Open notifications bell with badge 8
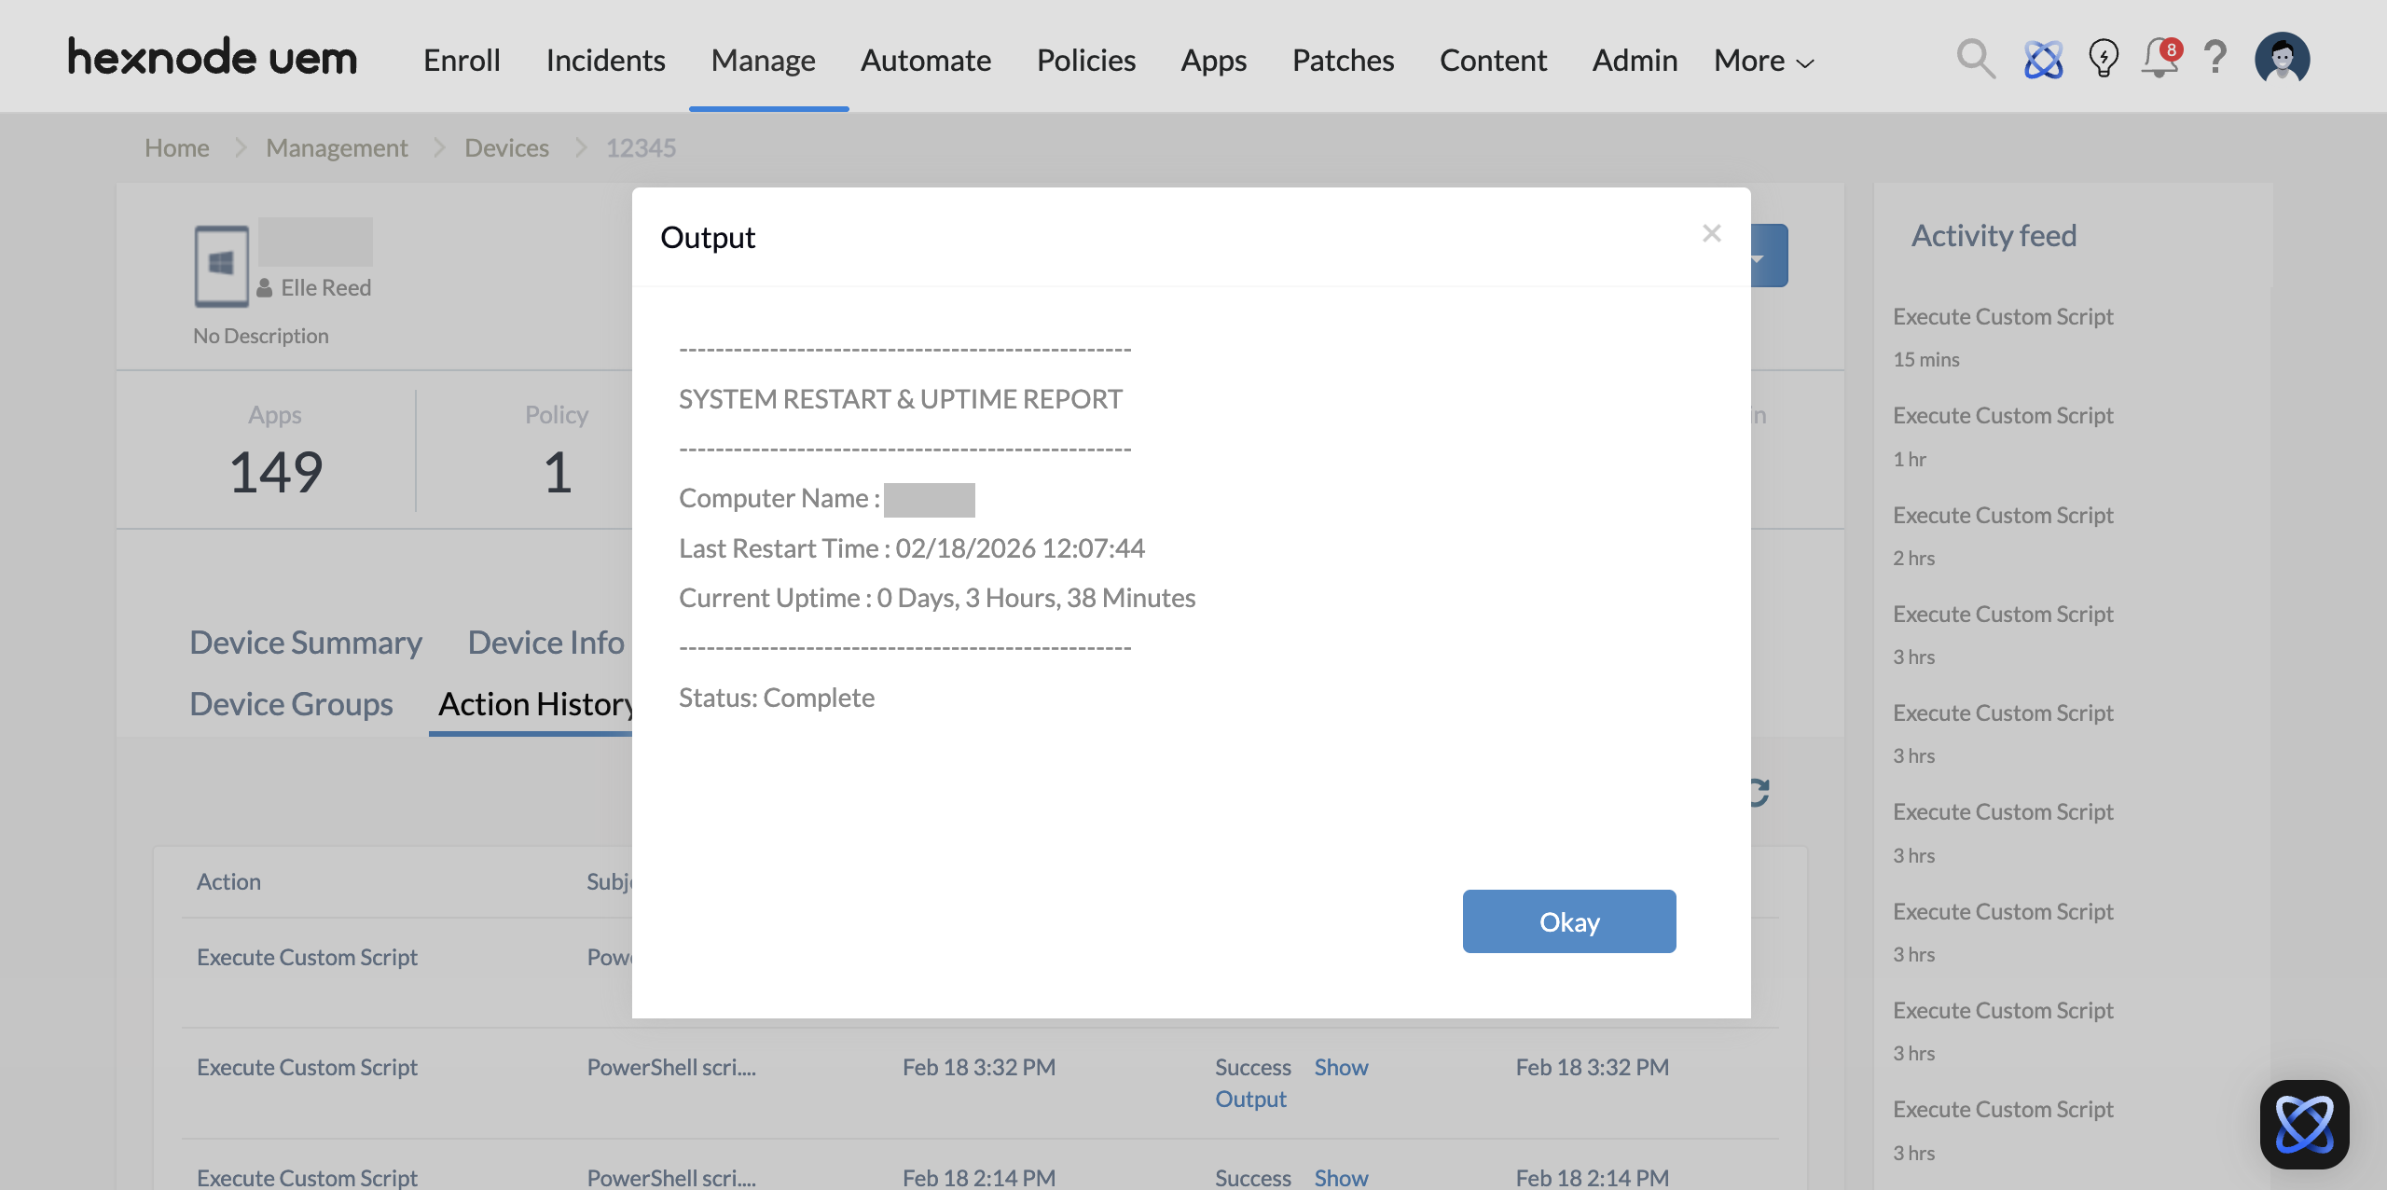Screen dimensions: 2387x1190 [2159, 60]
